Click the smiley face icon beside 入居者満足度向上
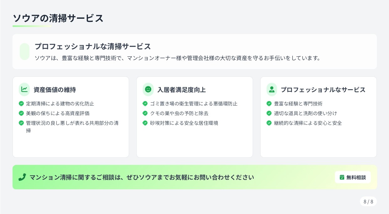This screenshot has height=214, width=389. tap(148, 89)
